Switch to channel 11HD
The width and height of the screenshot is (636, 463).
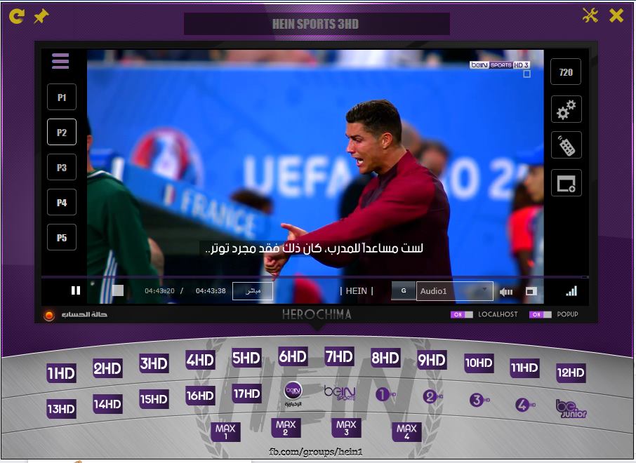(x=524, y=368)
